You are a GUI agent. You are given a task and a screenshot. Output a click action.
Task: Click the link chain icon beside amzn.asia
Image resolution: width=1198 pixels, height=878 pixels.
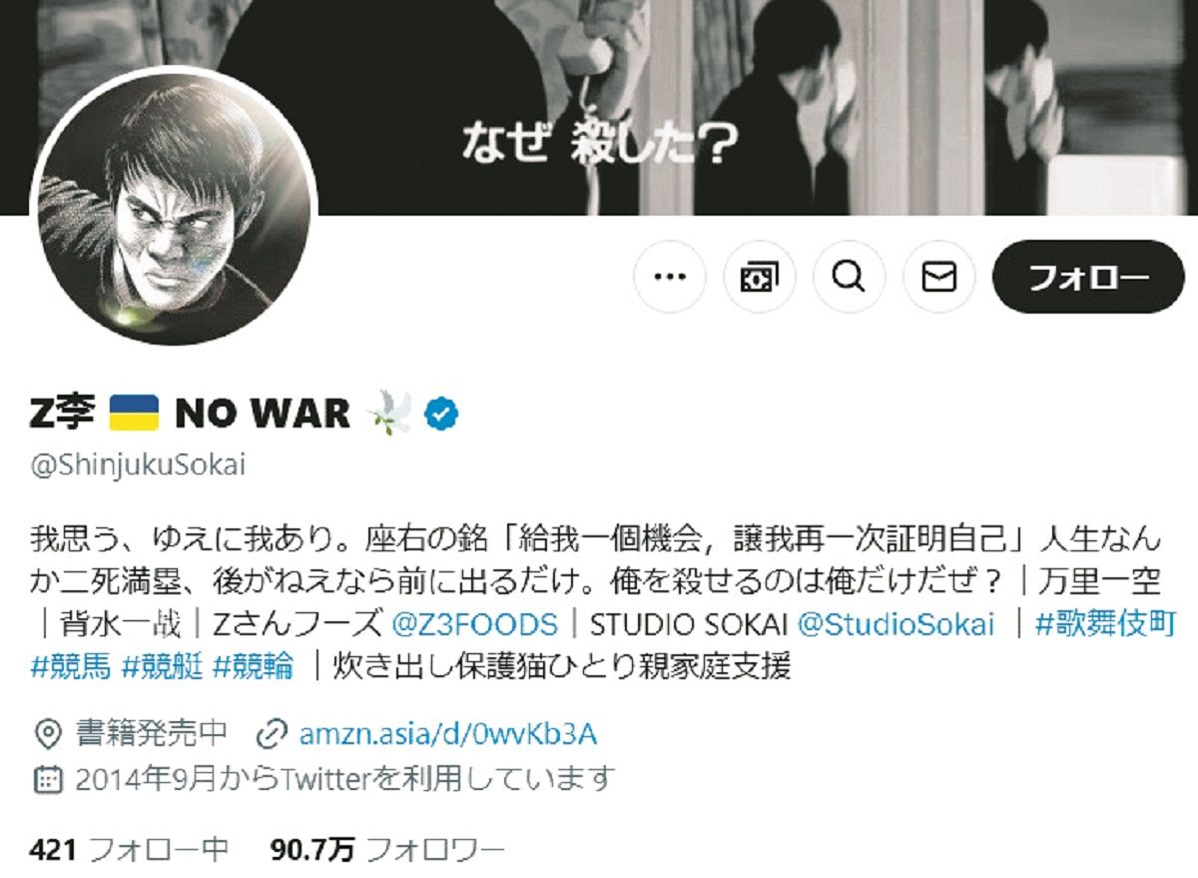coord(272,734)
